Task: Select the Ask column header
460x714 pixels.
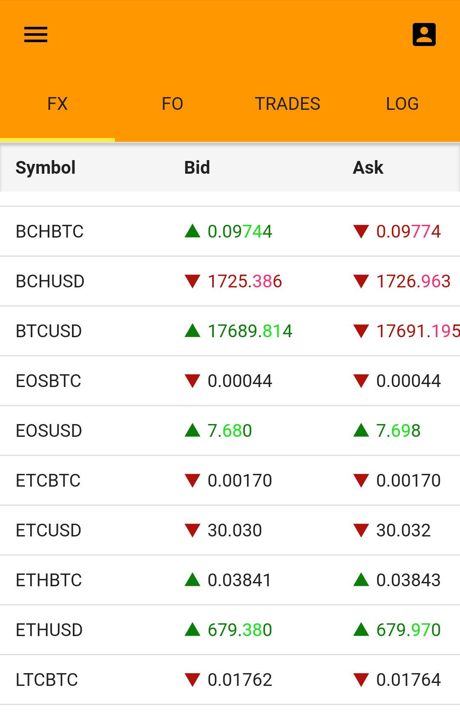Action: click(x=368, y=168)
